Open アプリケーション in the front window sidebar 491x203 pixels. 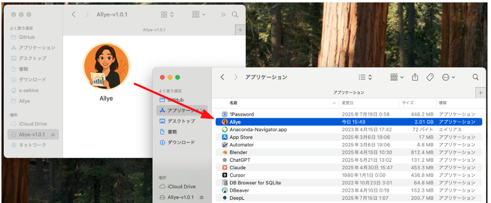[182, 110]
